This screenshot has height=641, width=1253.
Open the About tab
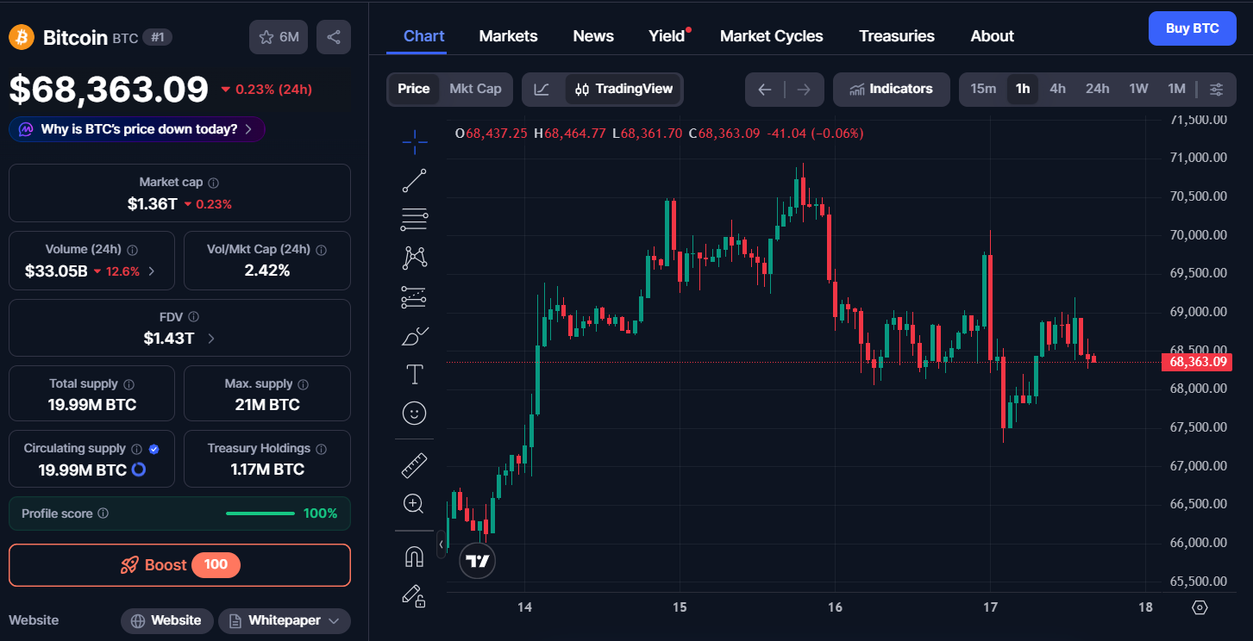tap(993, 36)
